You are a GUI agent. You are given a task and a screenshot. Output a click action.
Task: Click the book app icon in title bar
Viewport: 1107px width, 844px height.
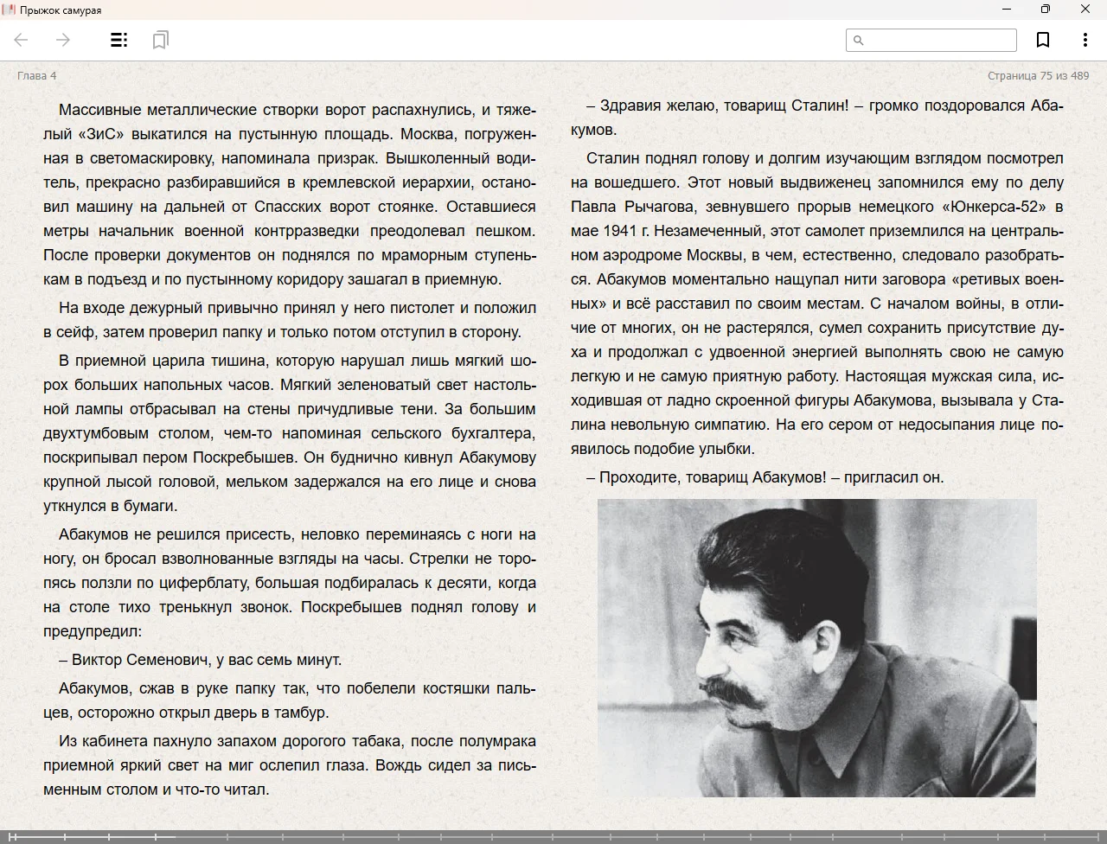pyautogui.click(x=9, y=10)
